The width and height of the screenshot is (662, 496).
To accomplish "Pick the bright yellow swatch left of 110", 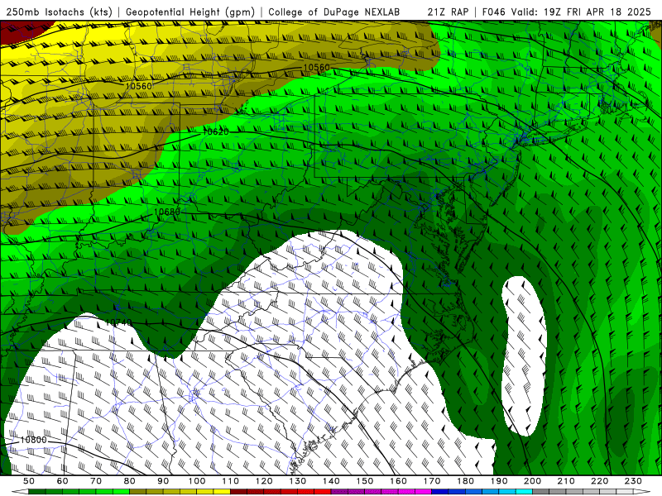I will [x=222, y=492].
